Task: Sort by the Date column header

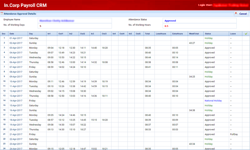Action: click(18, 34)
